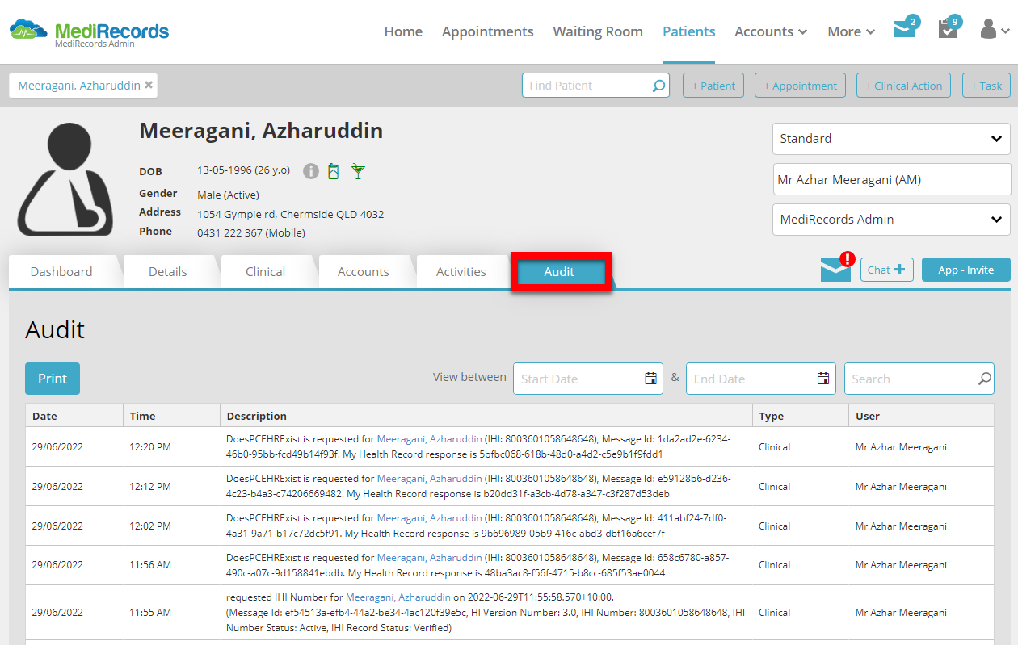Select Patients in the top navigation
Viewport: 1018px width, 645px height.
(x=689, y=31)
